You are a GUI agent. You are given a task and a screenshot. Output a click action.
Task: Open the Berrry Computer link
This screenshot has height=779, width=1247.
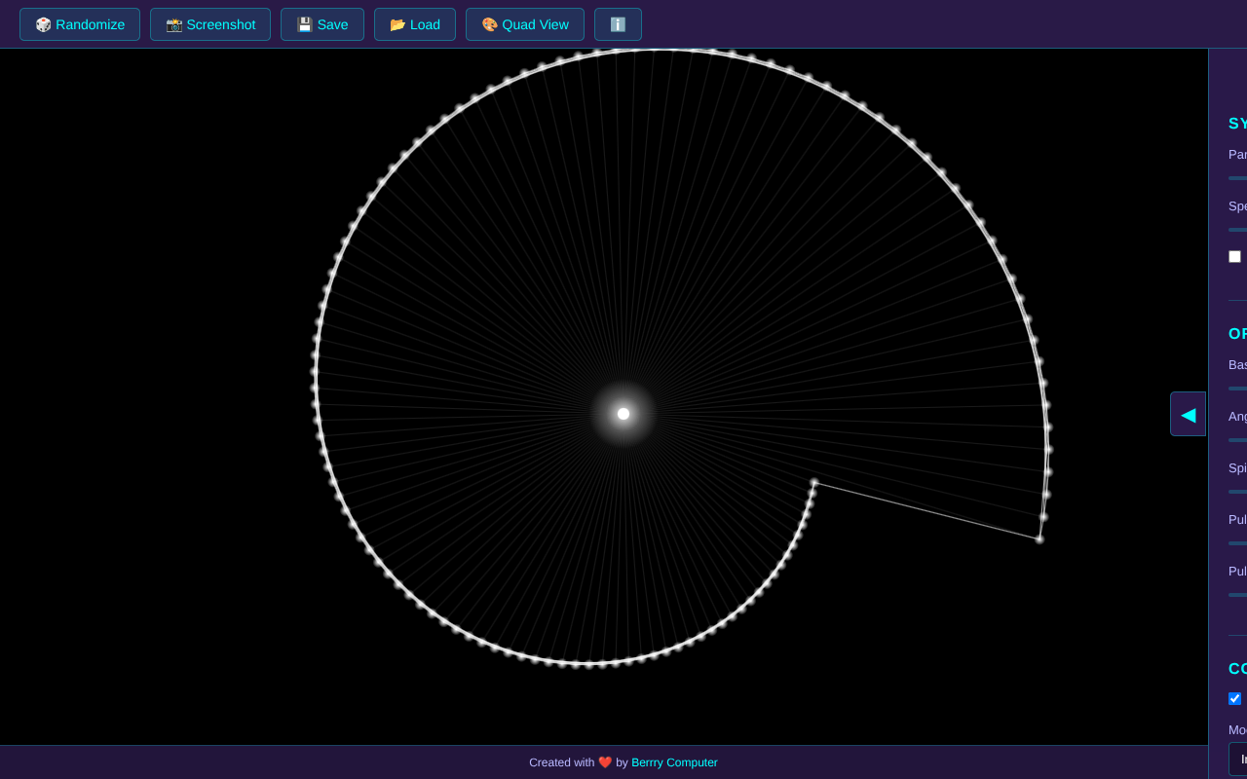tap(674, 762)
